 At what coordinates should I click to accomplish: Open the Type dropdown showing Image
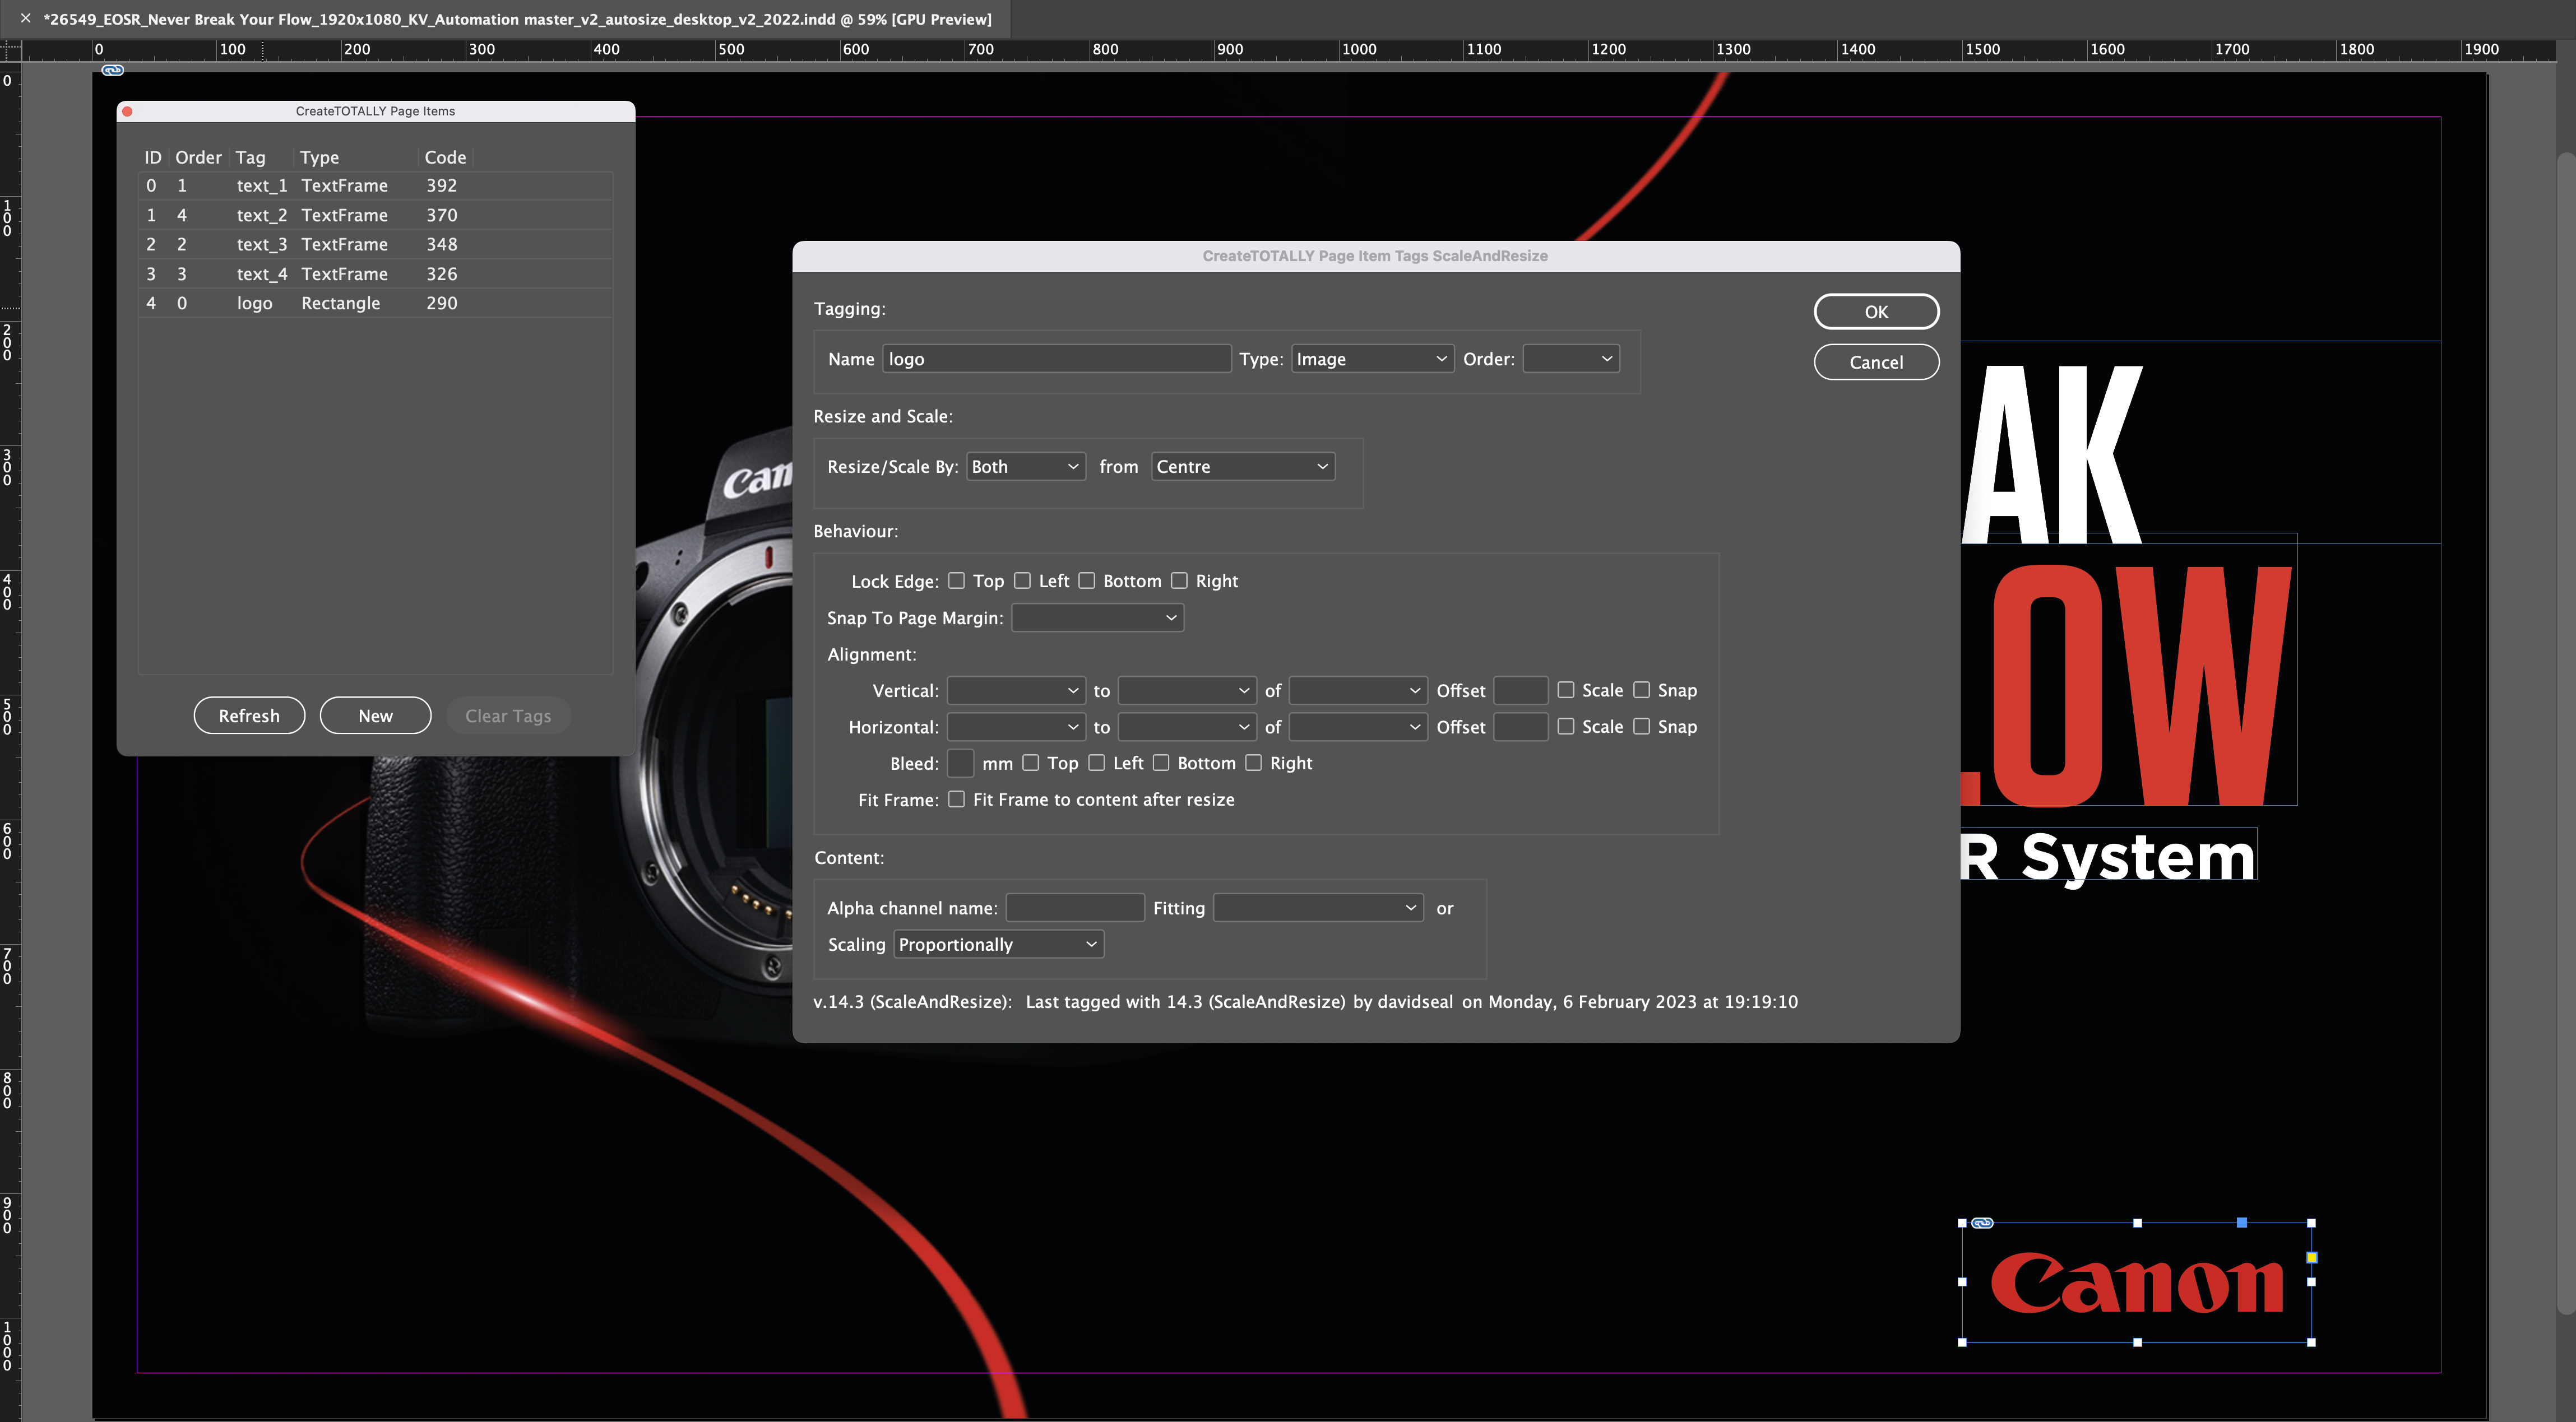pyautogui.click(x=1372, y=359)
